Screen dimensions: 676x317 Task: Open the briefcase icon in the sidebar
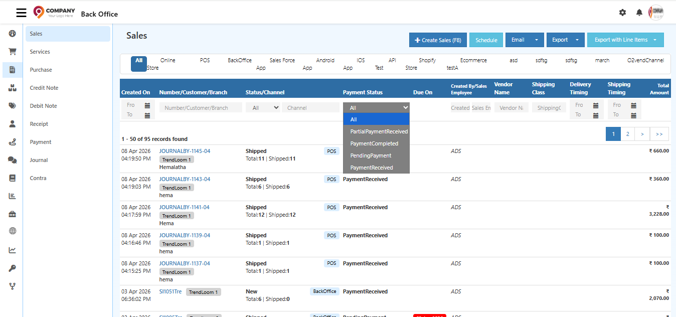[x=12, y=213]
